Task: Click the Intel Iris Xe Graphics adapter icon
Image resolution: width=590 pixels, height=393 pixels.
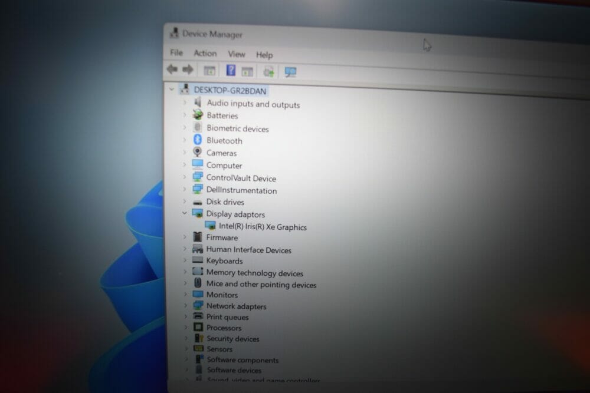Action: [x=210, y=226]
